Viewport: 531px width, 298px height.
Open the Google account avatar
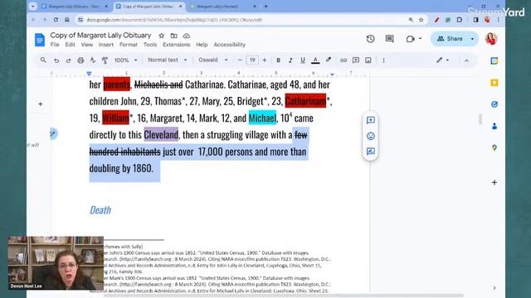click(490, 39)
